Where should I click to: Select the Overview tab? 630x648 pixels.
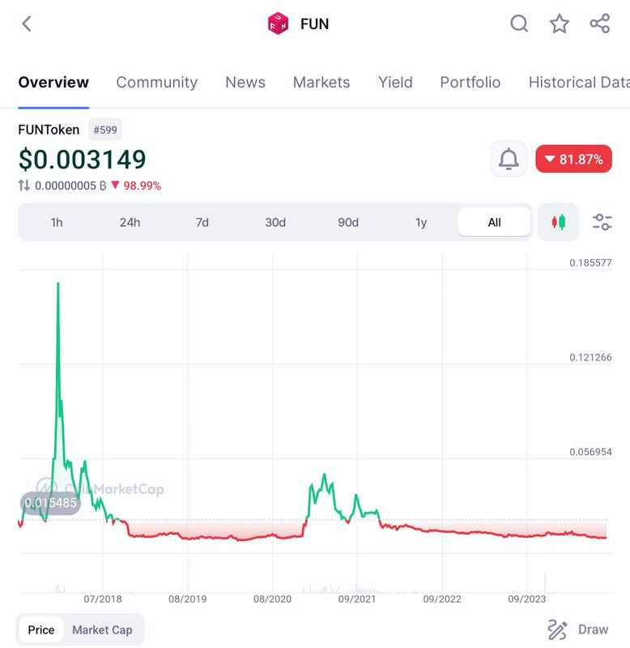53,83
